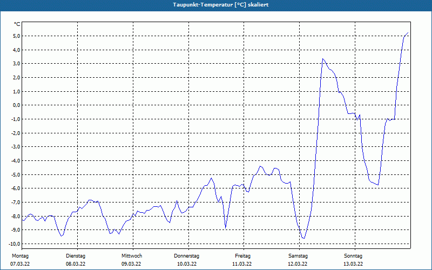
Task: Click the chart title 'Taupunkt-Temperatur [°C] skaliert'
Action: click(x=221, y=5)
